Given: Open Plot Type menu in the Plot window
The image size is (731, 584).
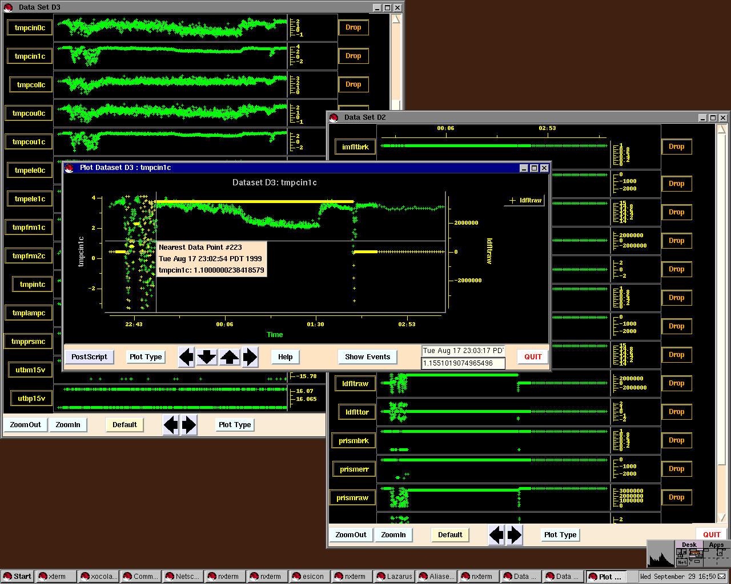Looking at the screenshot, I should (x=146, y=357).
